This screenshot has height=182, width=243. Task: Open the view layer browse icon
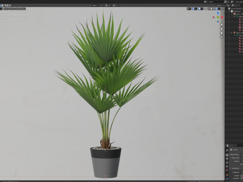coord(232,2)
